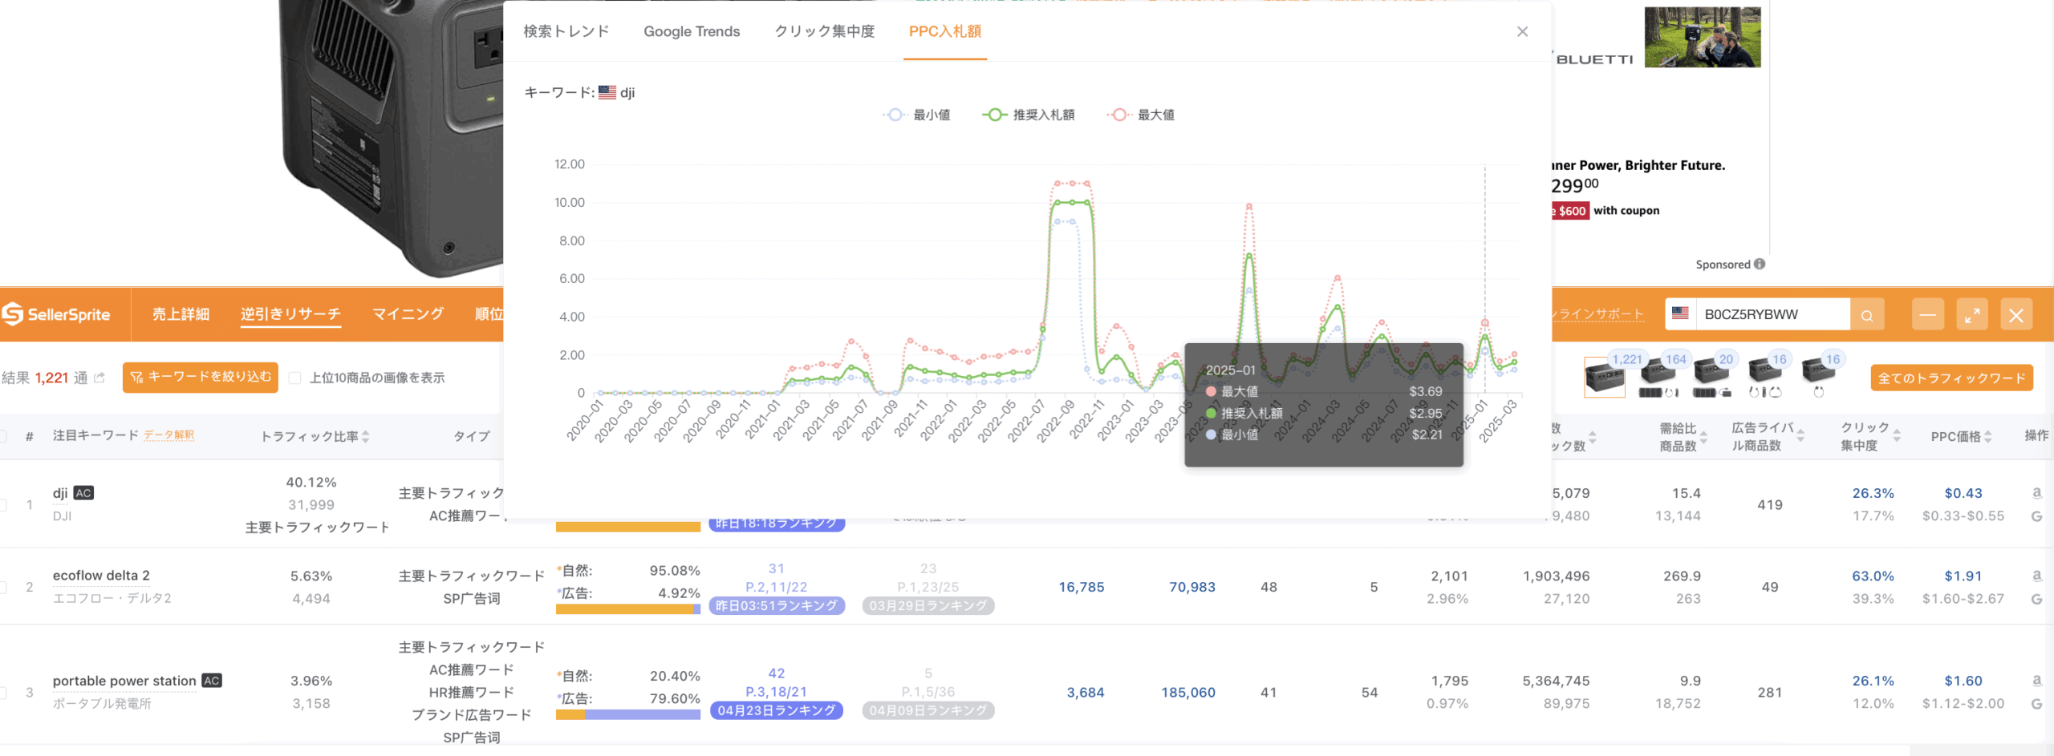Click the Amazon icon in portable power station row

(x=2036, y=681)
